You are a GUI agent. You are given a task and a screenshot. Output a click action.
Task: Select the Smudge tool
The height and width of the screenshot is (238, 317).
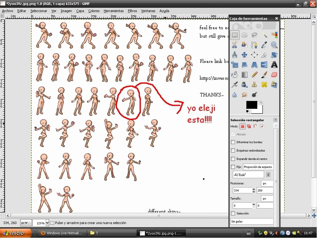(x=244, y=95)
